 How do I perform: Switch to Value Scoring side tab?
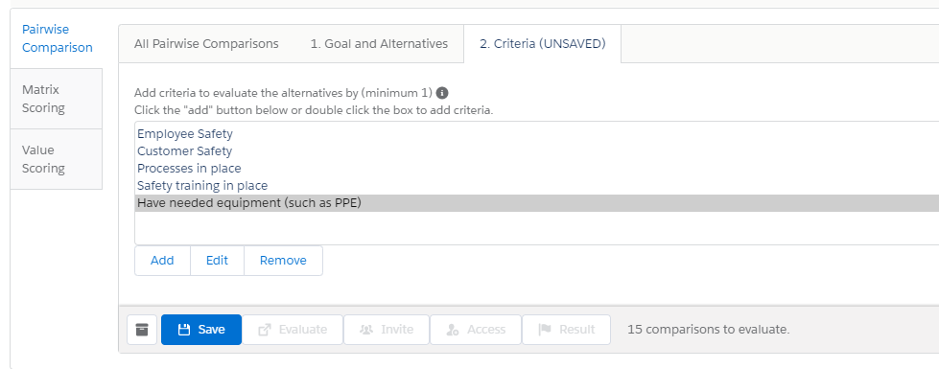click(57, 159)
